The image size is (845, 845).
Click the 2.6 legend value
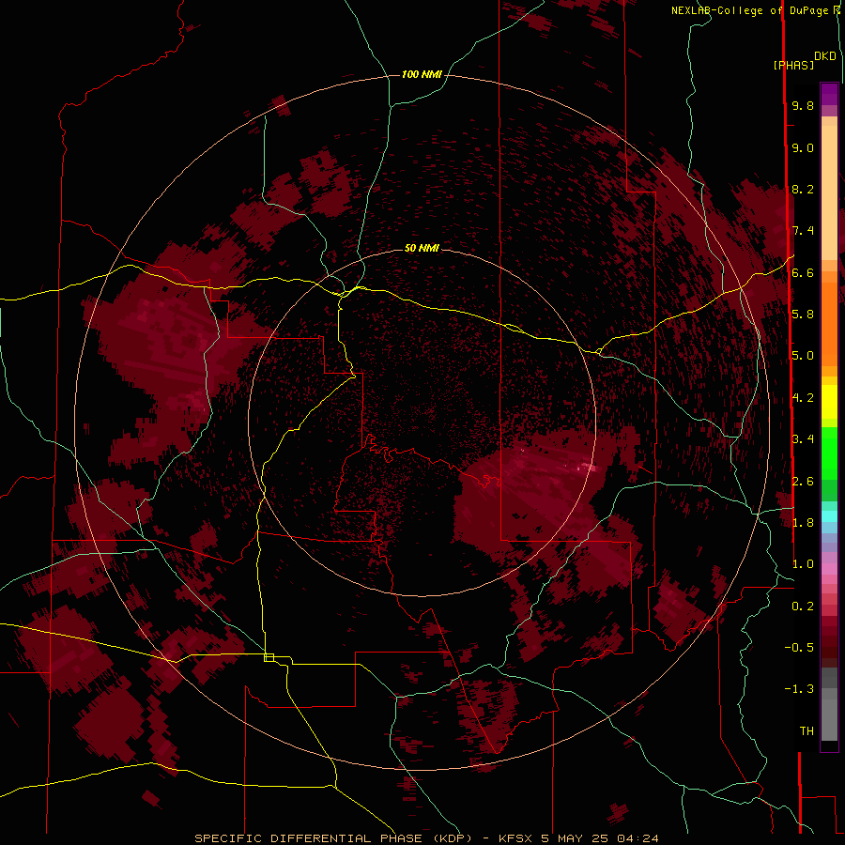(x=803, y=482)
